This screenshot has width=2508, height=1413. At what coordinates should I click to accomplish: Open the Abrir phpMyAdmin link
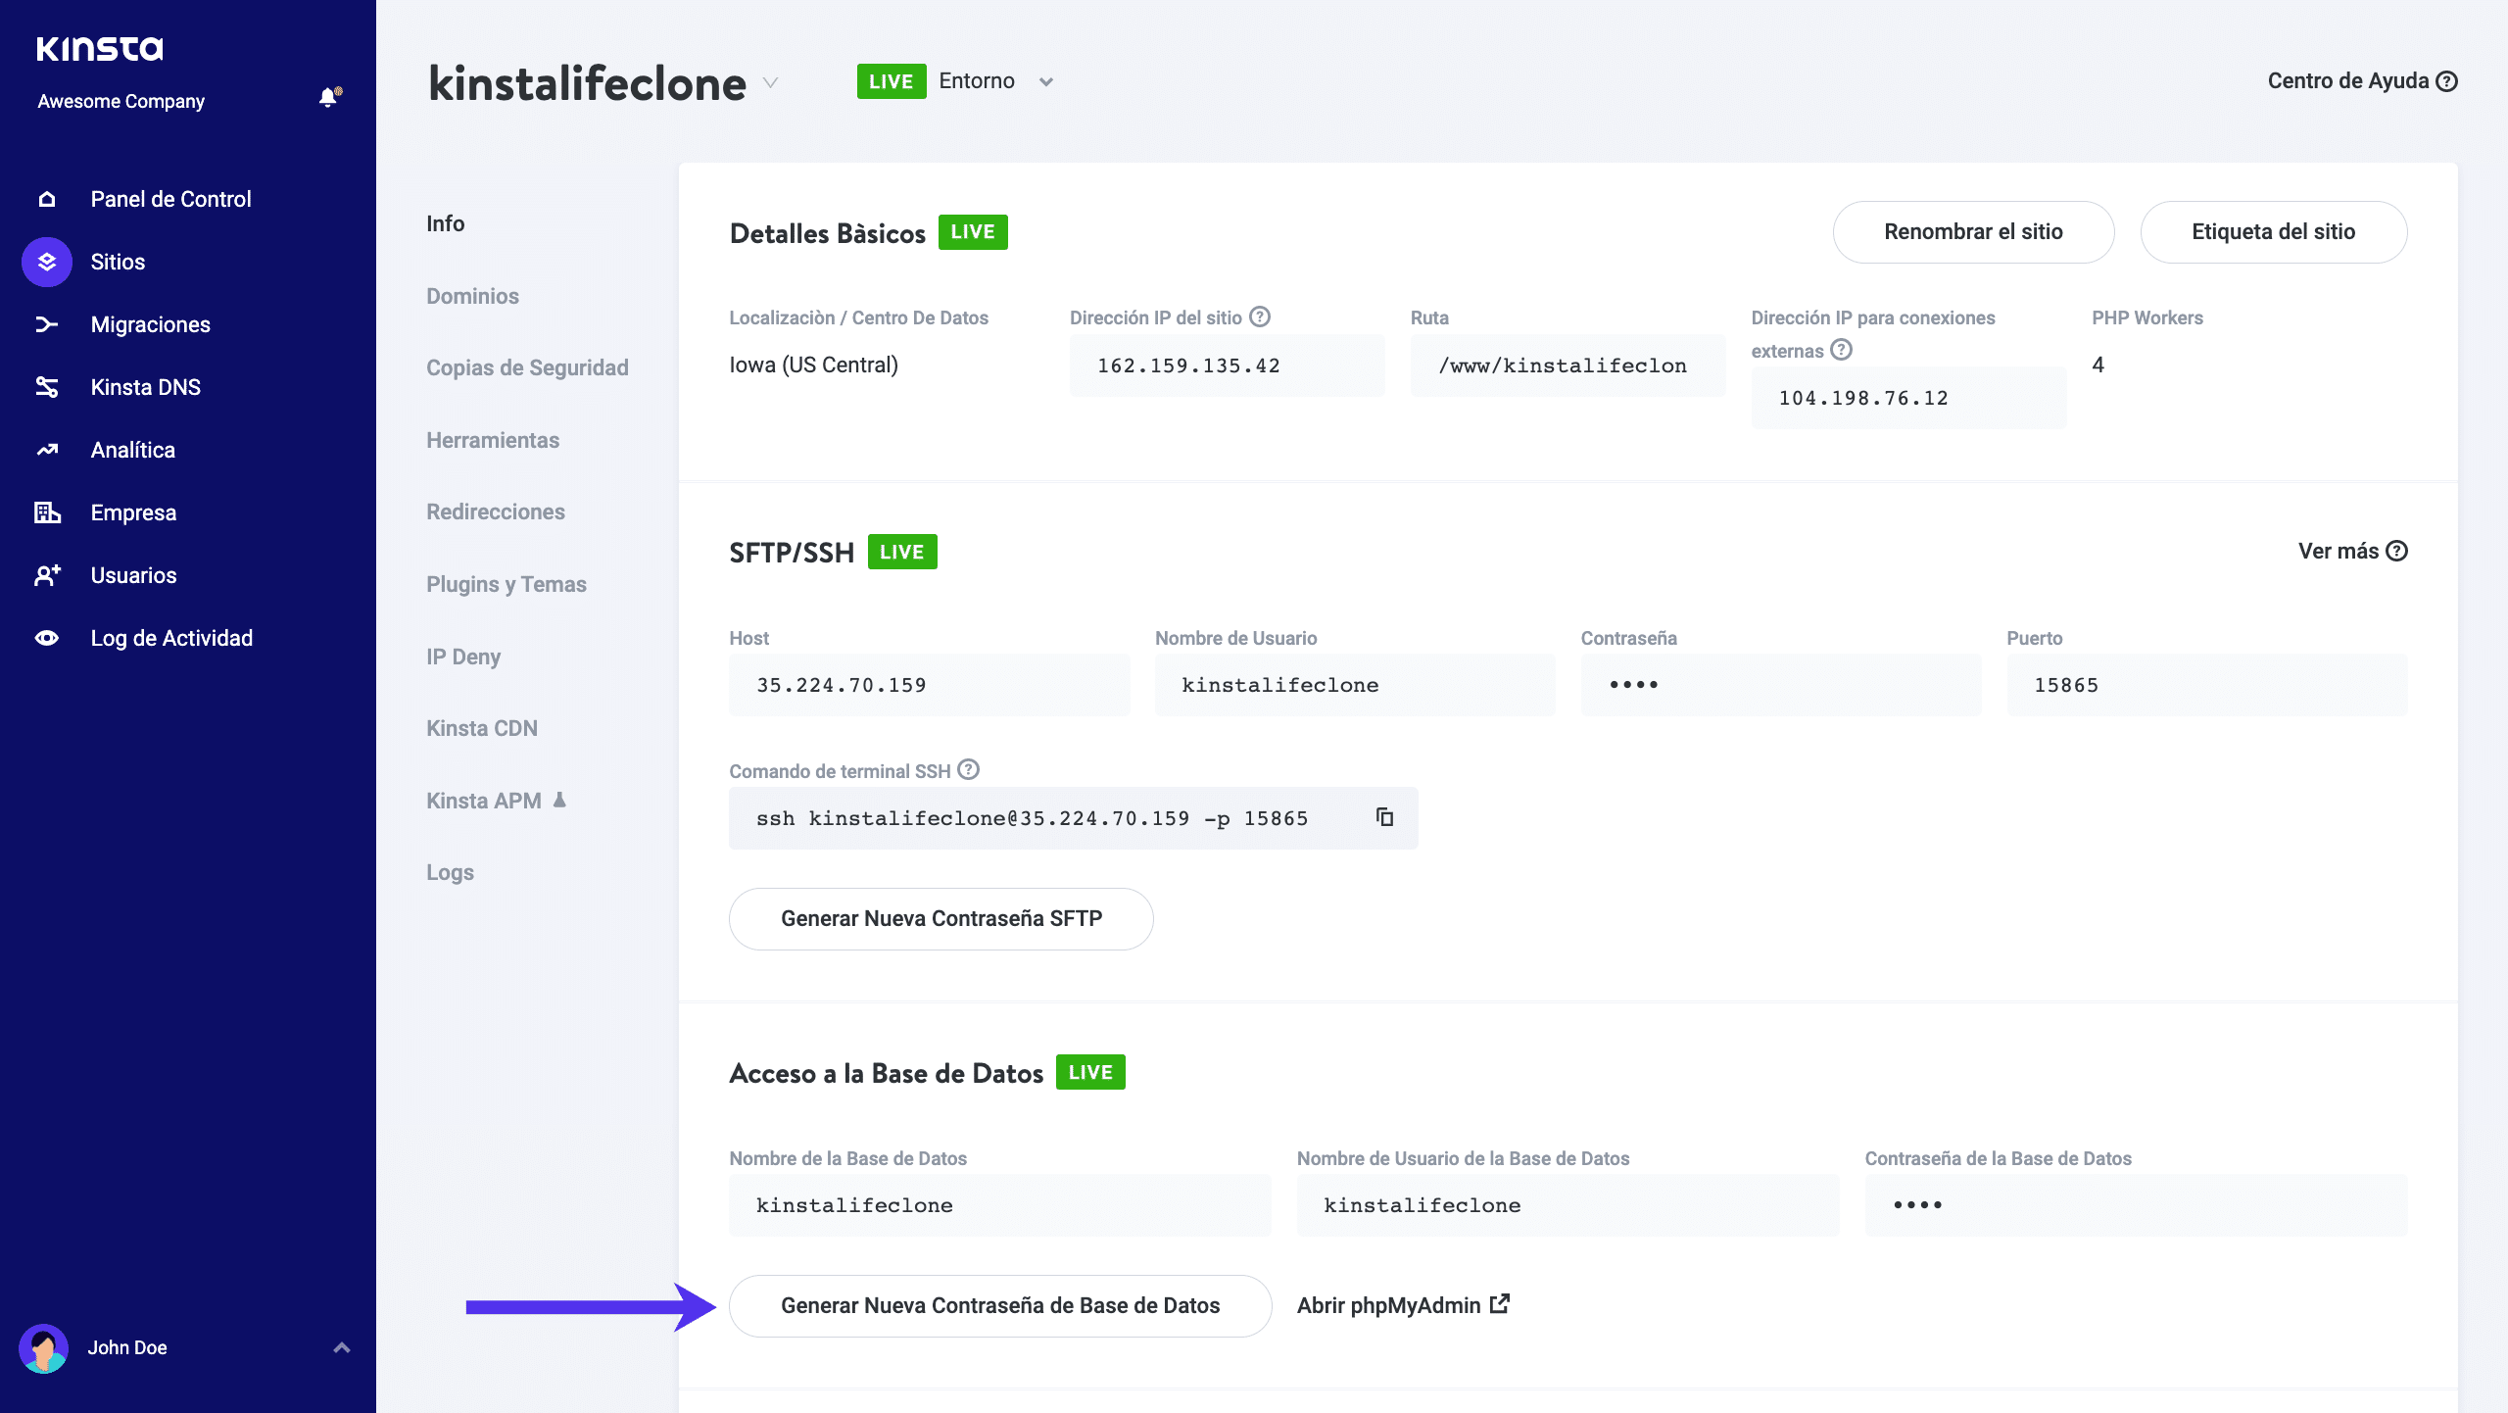tap(1403, 1305)
